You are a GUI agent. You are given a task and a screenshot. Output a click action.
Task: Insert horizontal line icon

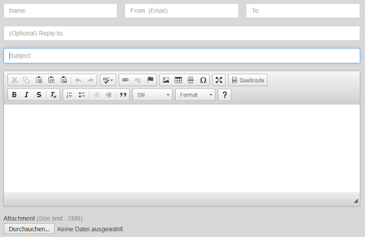190,80
